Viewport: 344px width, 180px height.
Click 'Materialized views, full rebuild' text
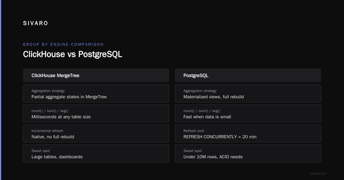[214, 97]
